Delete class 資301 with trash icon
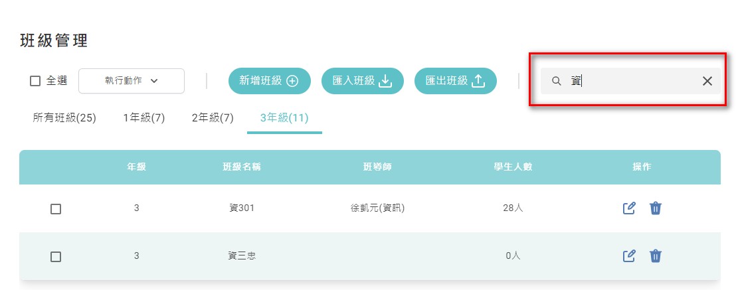Viewport: 736px width, 290px height. pos(655,208)
